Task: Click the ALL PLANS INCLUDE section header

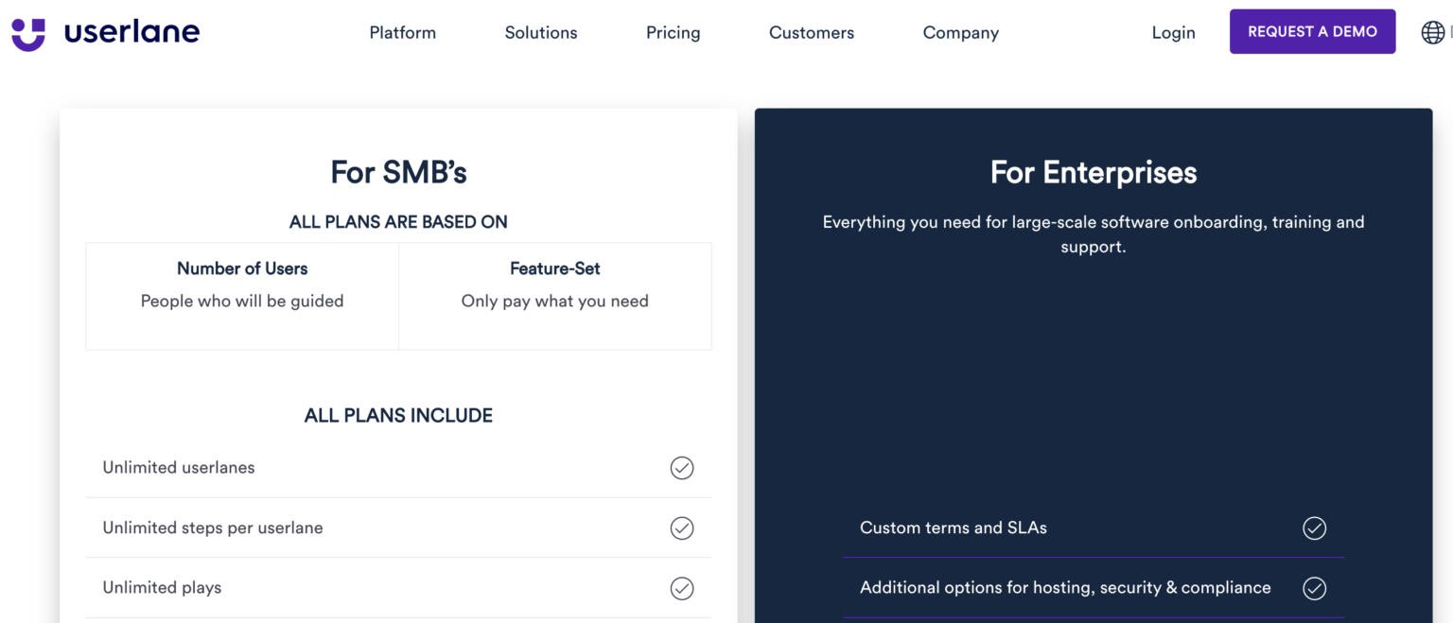Action: click(398, 414)
